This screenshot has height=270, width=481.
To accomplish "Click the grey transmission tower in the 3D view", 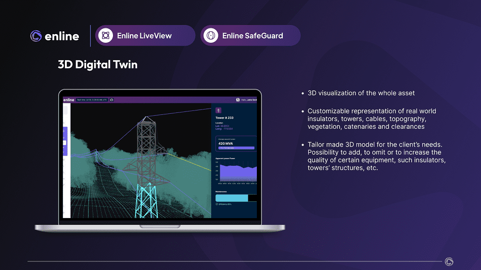I will point(147,150).
